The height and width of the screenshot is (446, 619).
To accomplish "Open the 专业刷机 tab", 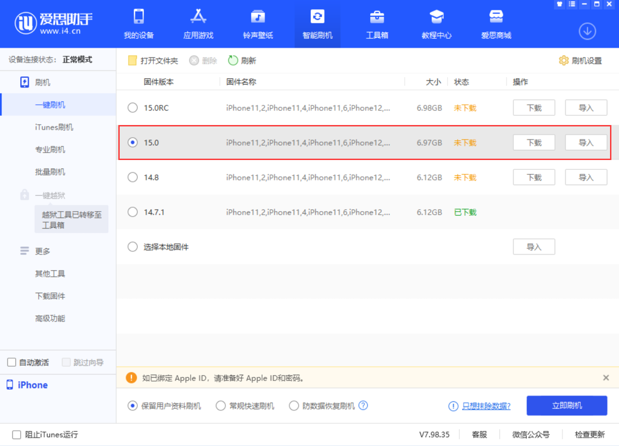I will click(x=50, y=149).
